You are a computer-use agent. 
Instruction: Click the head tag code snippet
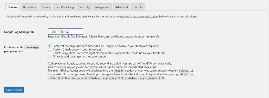coord(119,71)
